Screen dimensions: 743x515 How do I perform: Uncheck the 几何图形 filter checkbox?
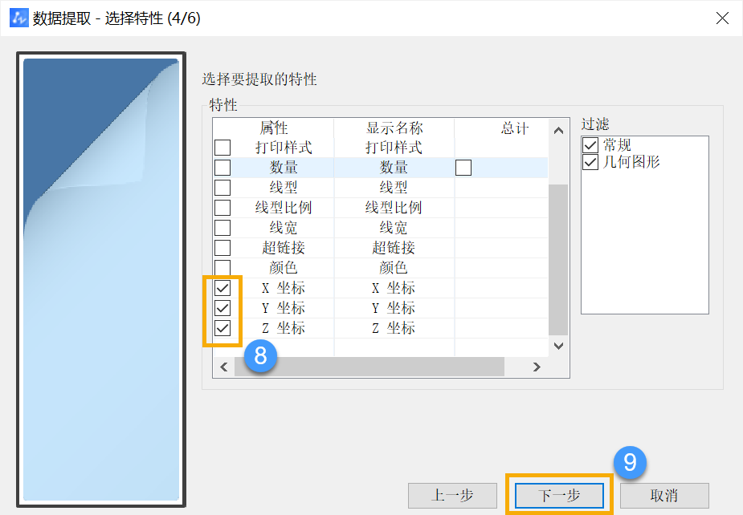[x=590, y=162]
